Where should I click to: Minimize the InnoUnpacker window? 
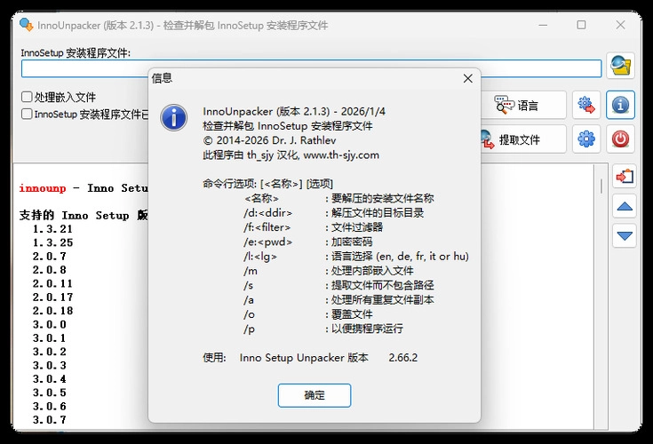[x=540, y=25]
